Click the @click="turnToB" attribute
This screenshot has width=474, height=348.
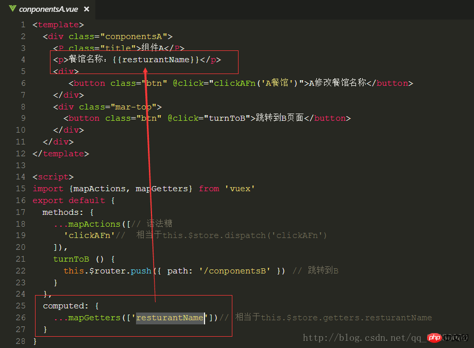(x=209, y=118)
